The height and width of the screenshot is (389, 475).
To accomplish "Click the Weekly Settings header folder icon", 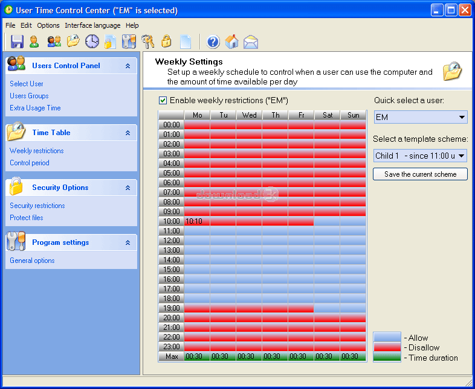I will point(452,71).
